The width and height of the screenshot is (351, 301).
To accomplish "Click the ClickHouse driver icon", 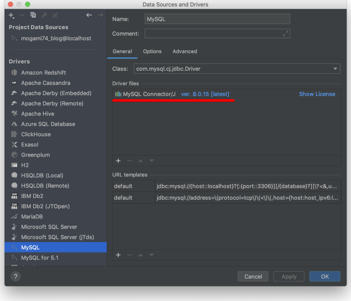I will pyautogui.click(x=14, y=134).
